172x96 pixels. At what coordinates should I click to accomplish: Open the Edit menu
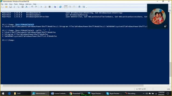[x=6, y=4]
